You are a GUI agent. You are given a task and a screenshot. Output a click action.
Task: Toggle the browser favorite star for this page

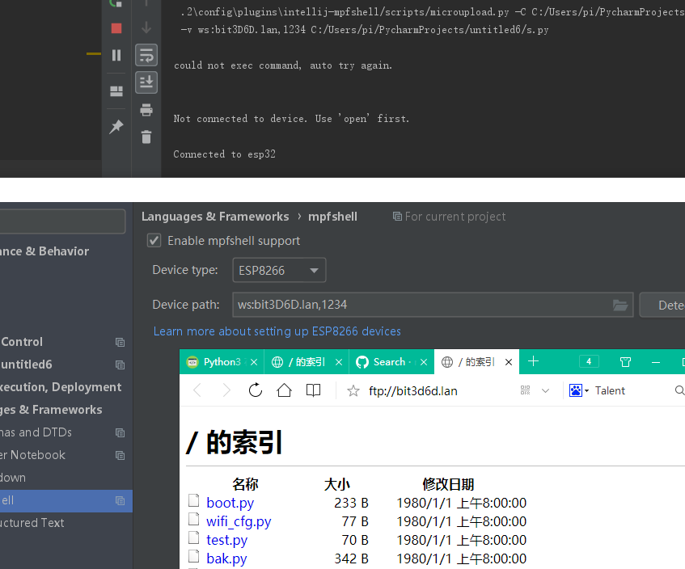[353, 390]
